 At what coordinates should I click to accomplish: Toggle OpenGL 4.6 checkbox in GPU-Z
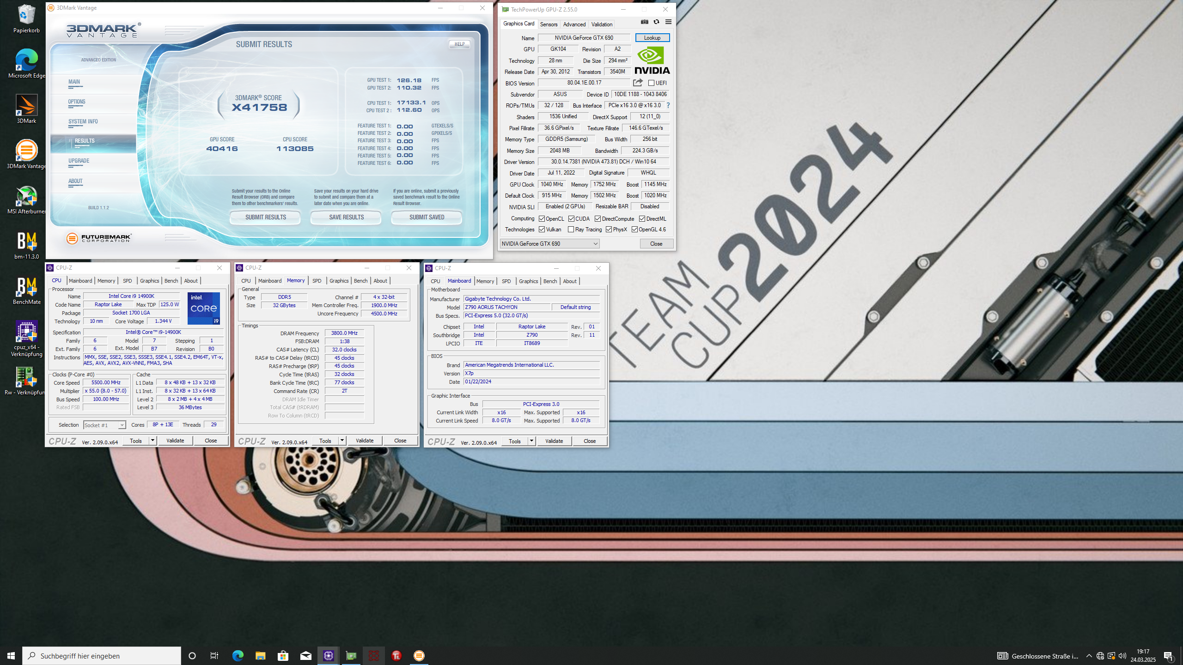pos(634,230)
